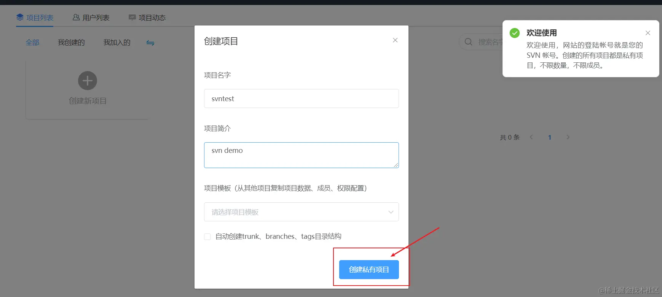Click the monitor icon of 项目动态
Viewport: 662px width, 297px height.
pos(132,17)
